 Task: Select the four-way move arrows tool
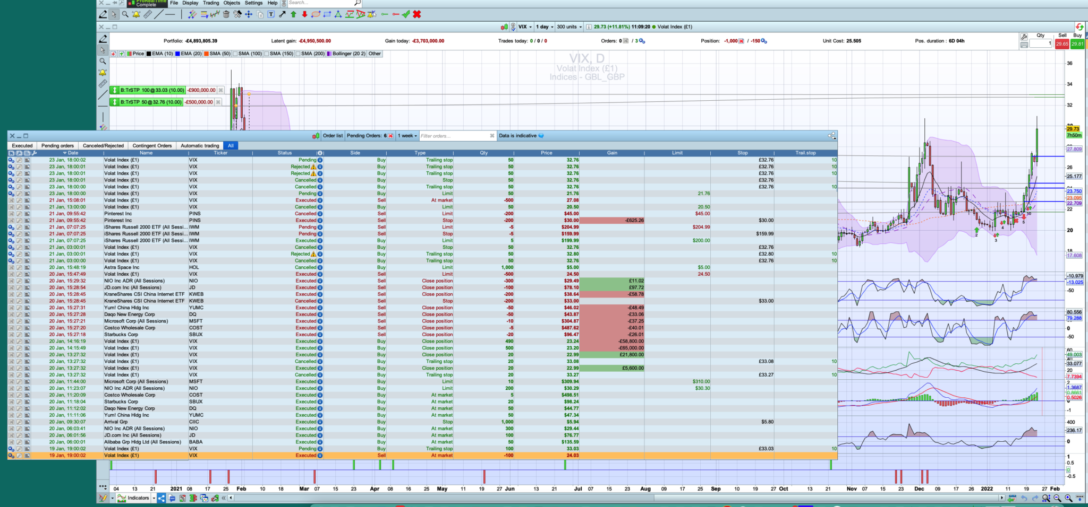249,14
